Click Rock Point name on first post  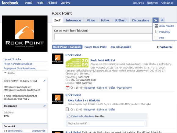coord(73,55)
